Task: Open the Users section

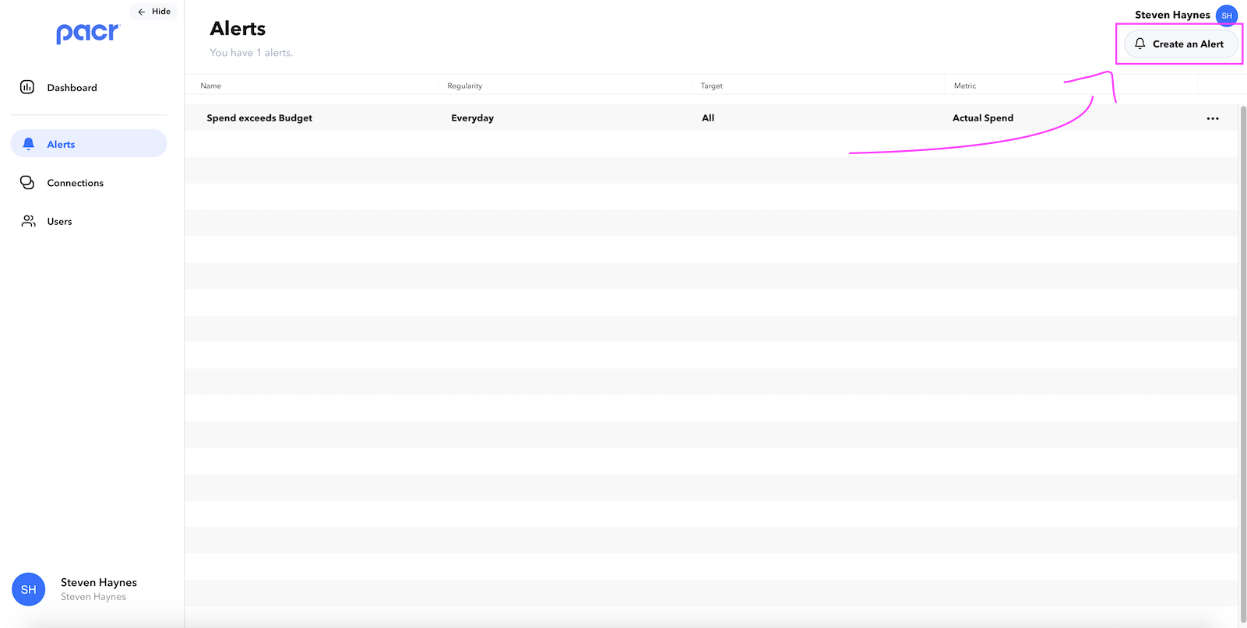Action: 59,222
